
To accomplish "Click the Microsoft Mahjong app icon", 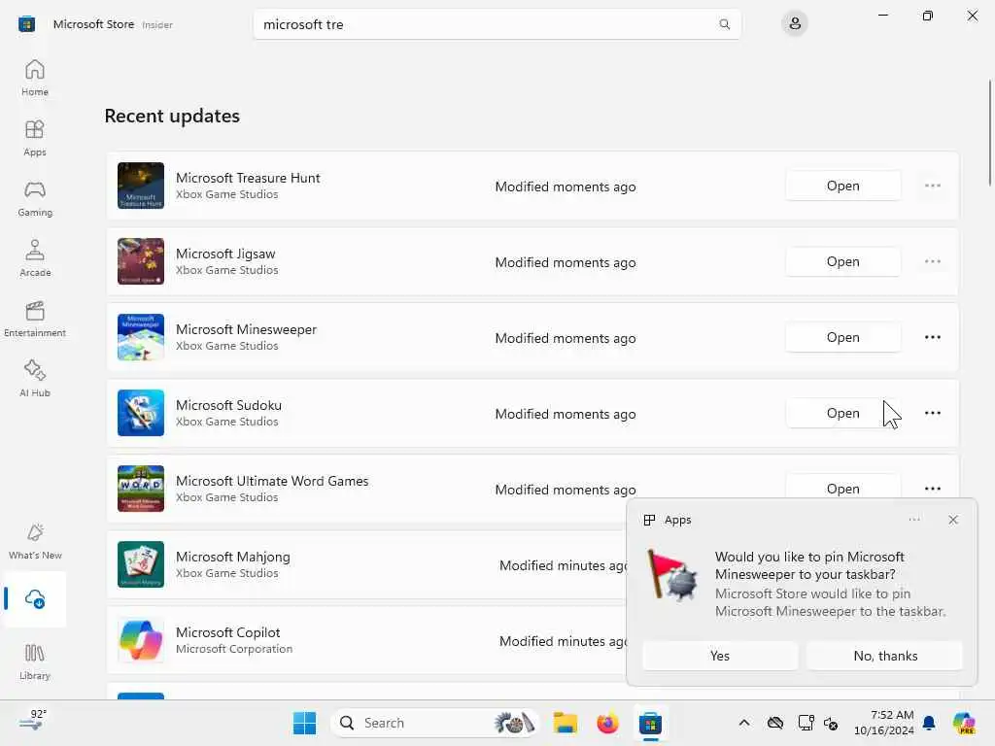I will 141,564.
